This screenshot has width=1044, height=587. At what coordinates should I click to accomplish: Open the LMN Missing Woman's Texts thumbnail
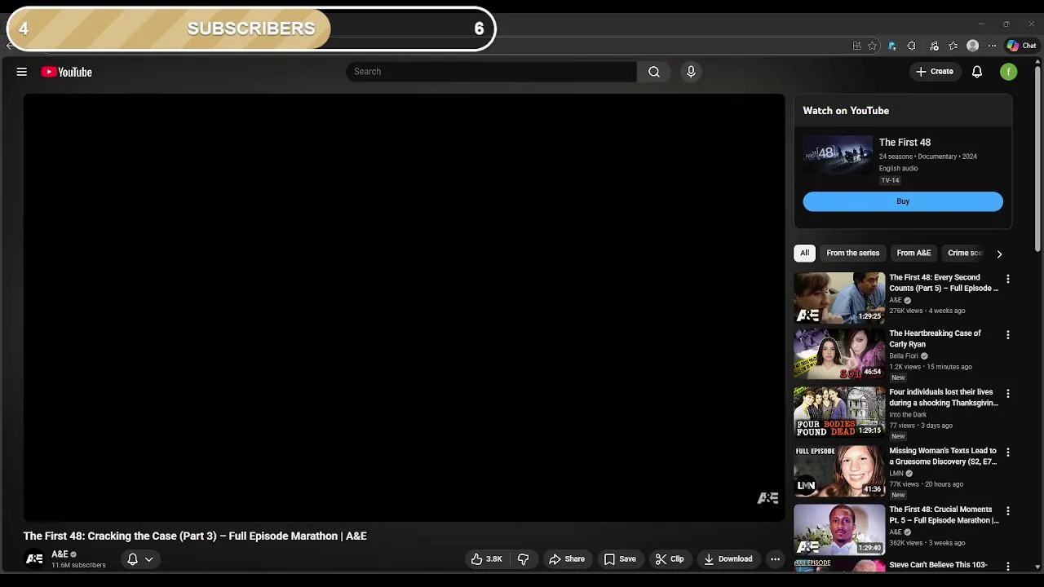[x=839, y=471]
